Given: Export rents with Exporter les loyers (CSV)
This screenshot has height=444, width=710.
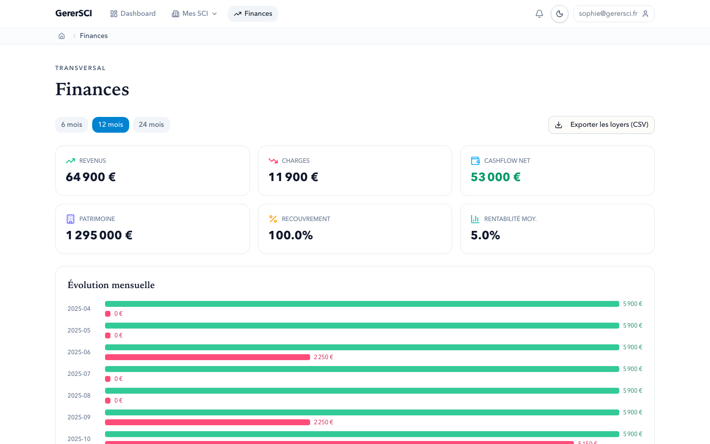Looking at the screenshot, I should coord(602,125).
